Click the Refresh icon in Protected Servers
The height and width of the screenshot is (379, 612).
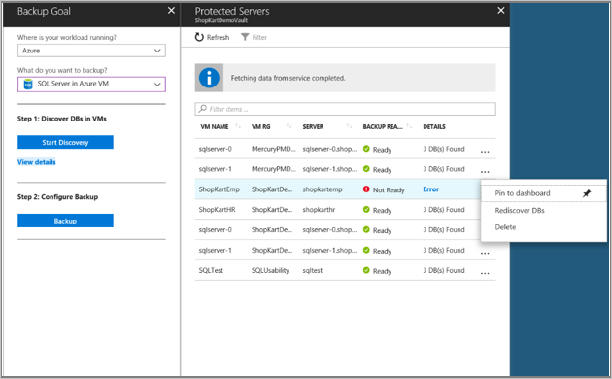(199, 37)
